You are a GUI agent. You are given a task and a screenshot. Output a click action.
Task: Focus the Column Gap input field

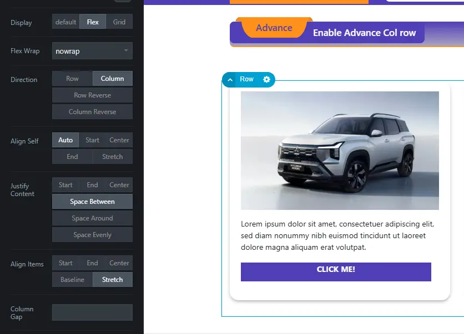pyautogui.click(x=92, y=312)
